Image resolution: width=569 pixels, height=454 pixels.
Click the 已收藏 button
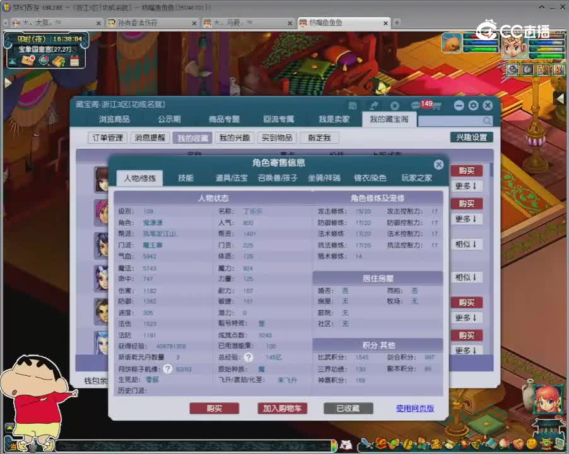pyautogui.click(x=348, y=409)
